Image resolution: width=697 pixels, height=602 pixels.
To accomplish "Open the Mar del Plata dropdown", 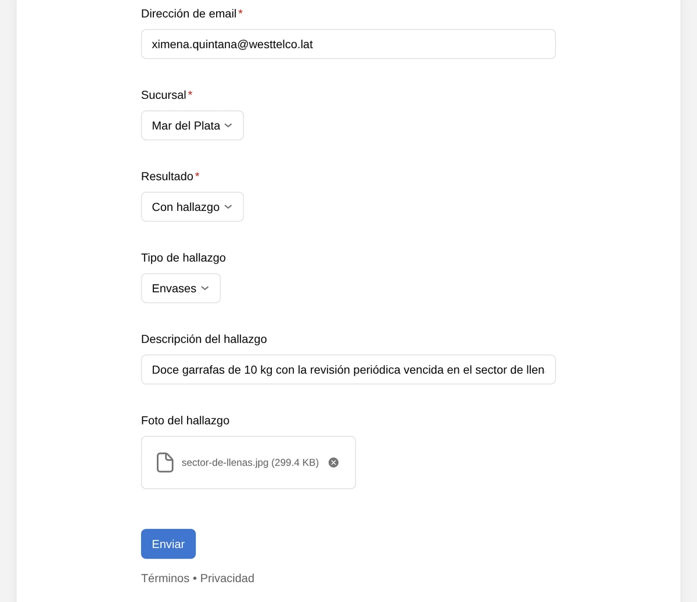I will pos(192,126).
